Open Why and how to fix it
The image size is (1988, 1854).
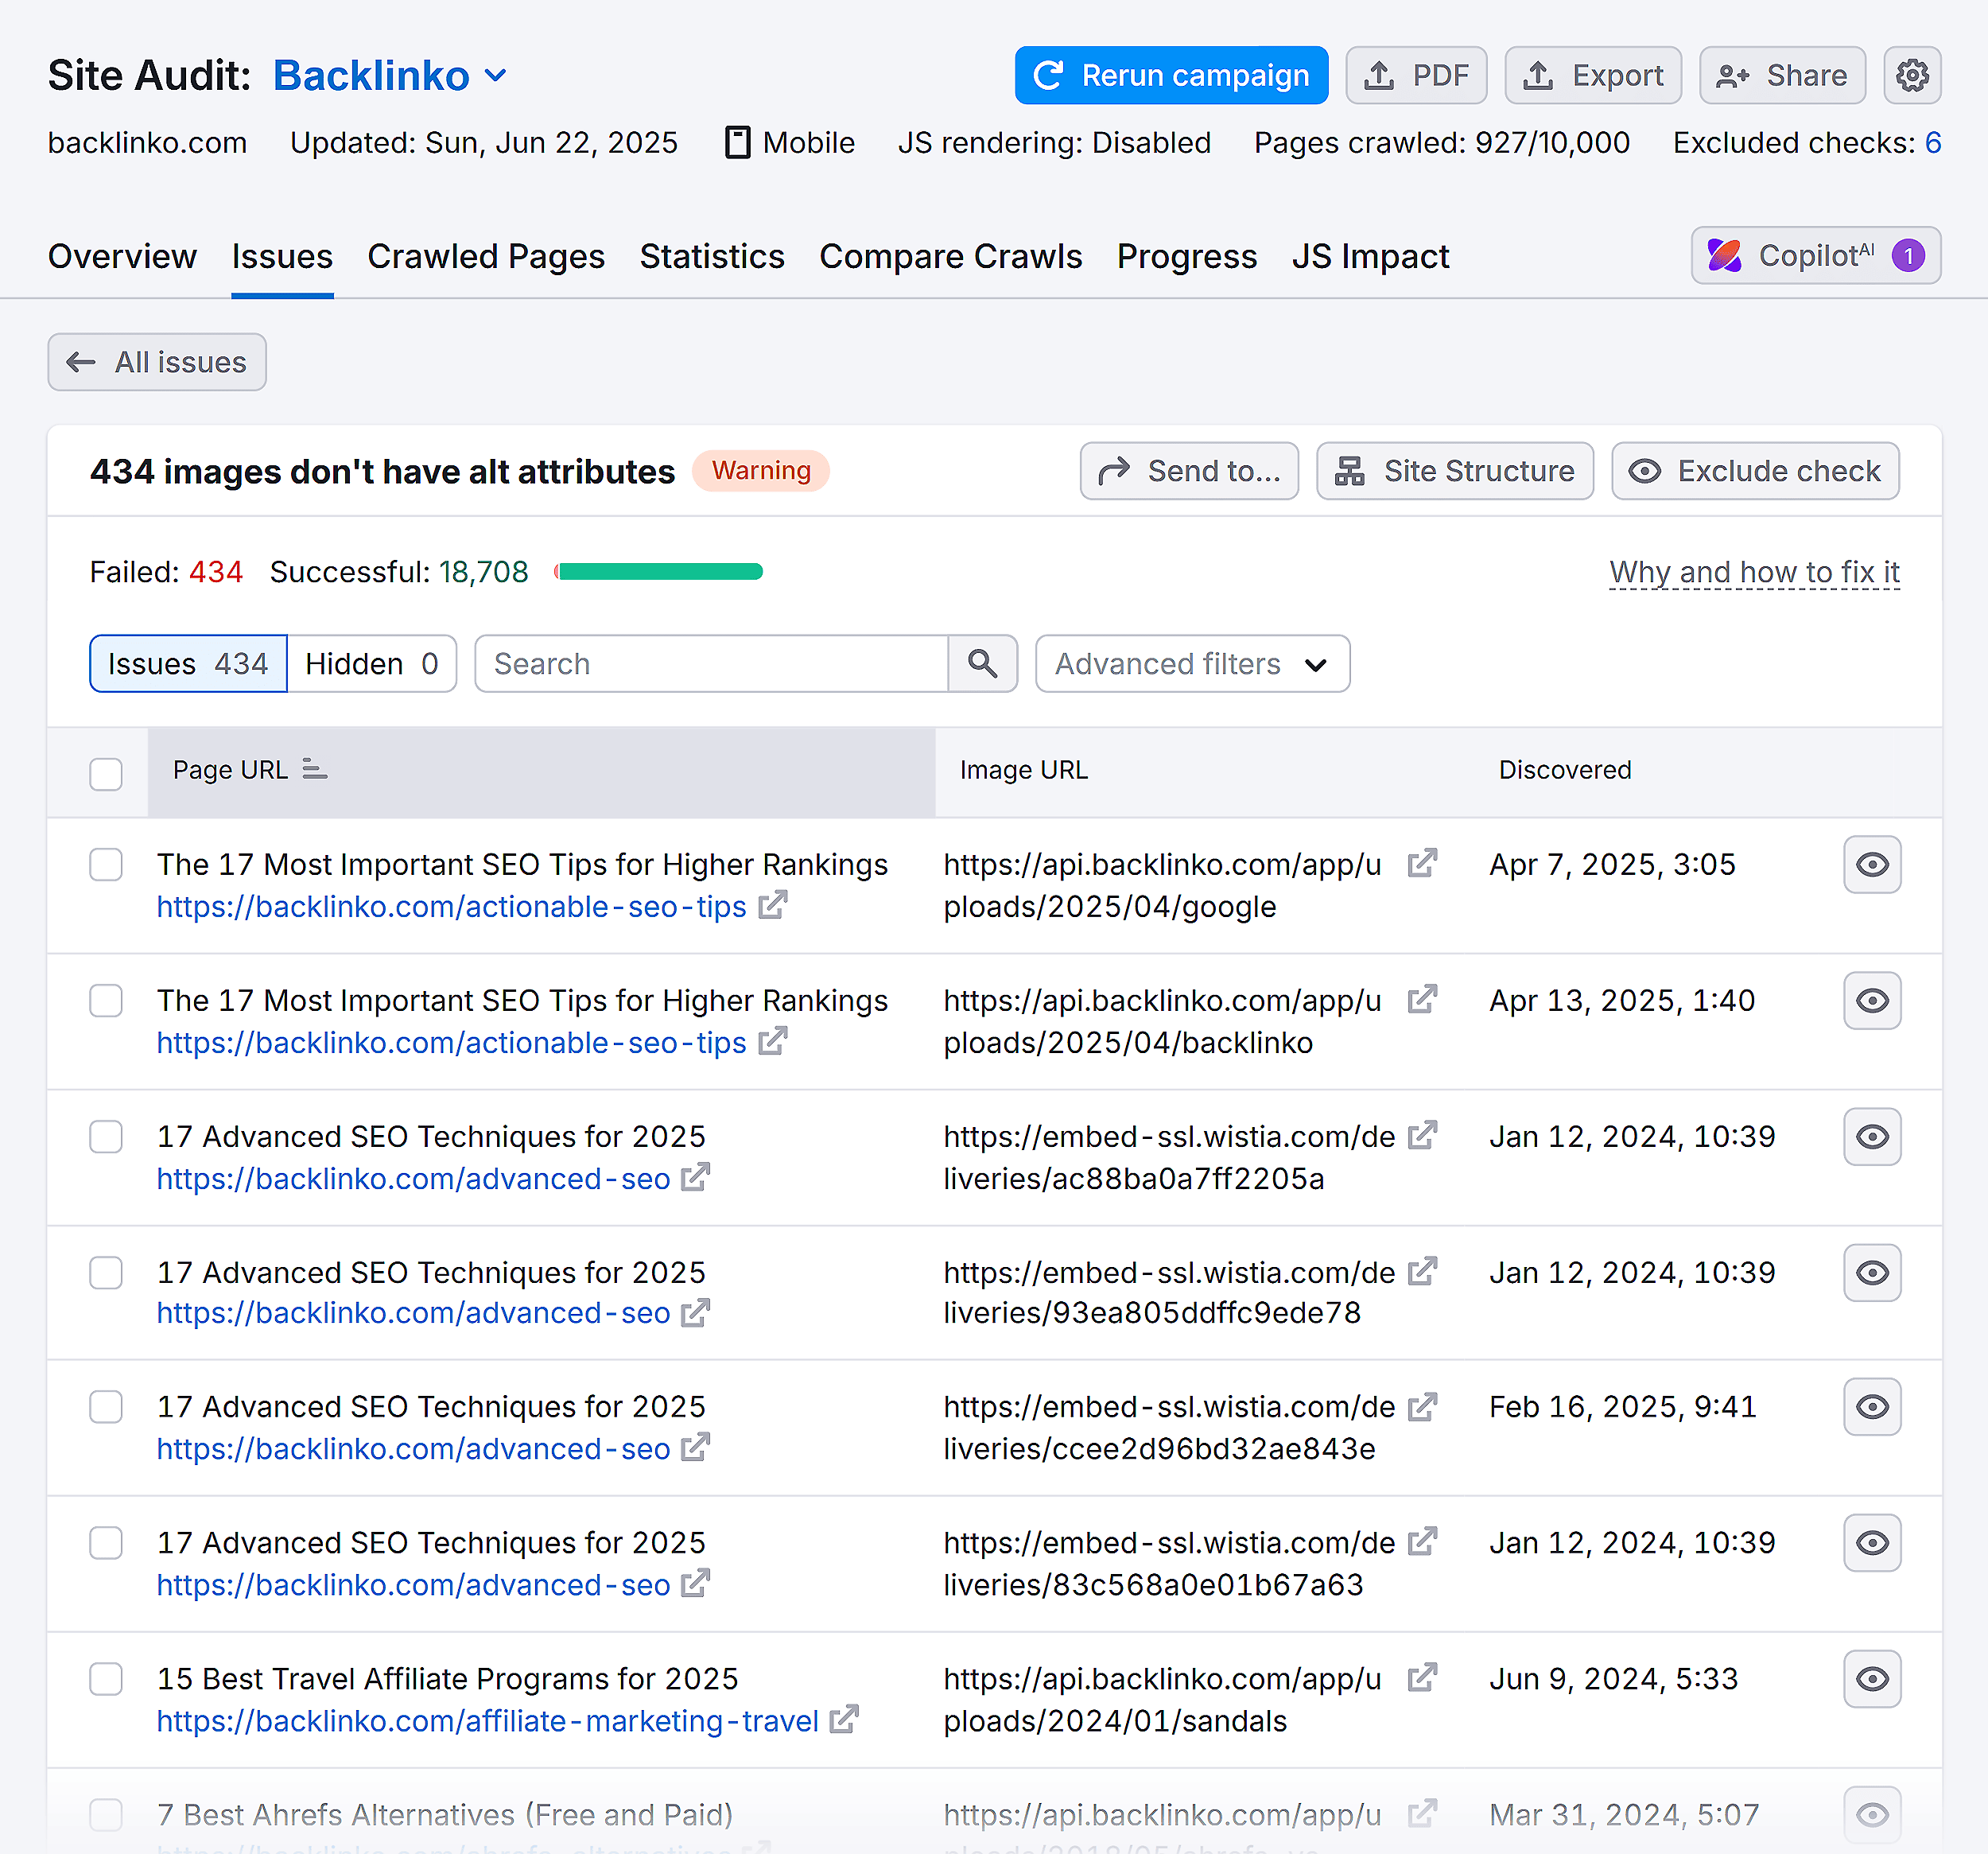(x=1754, y=572)
